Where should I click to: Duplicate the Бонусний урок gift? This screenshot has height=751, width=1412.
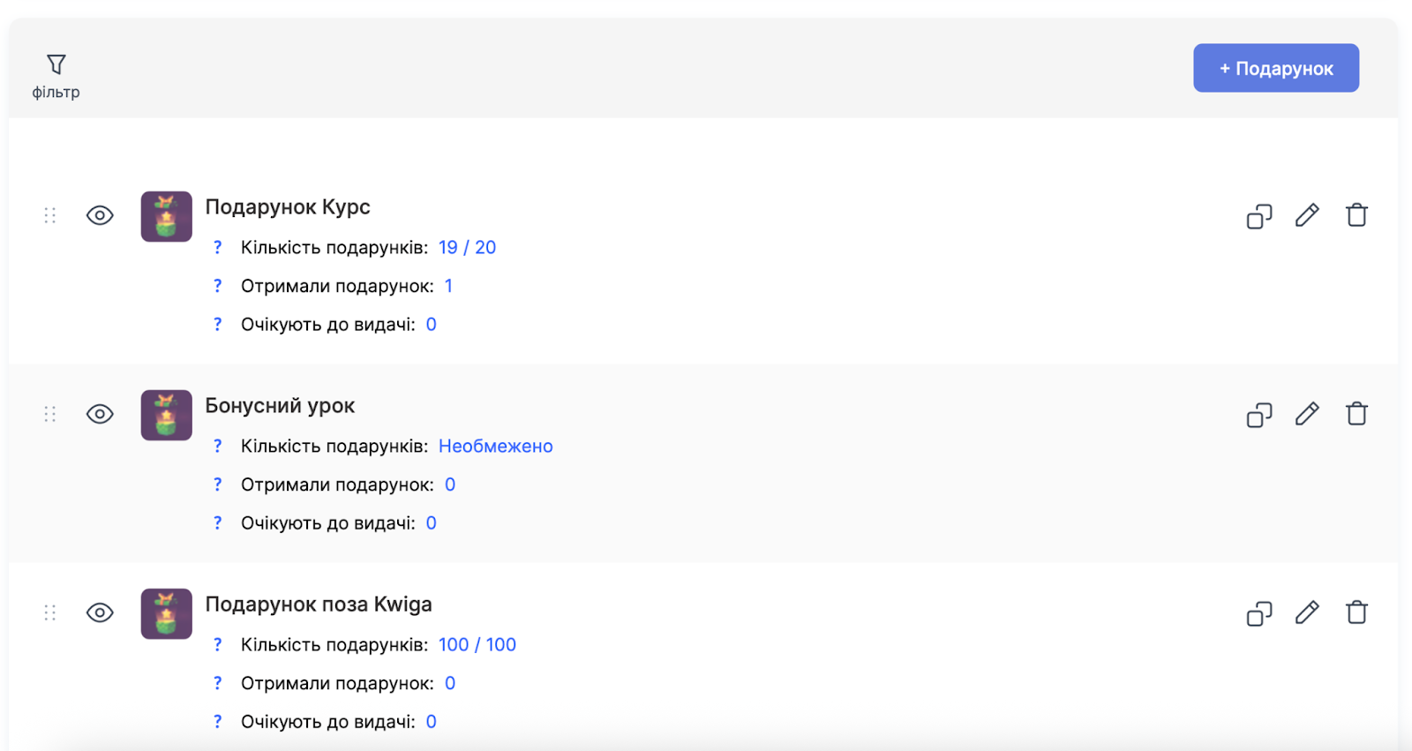click(x=1259, y=415)
